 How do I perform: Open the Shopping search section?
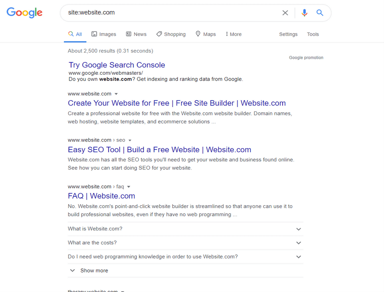171,34
